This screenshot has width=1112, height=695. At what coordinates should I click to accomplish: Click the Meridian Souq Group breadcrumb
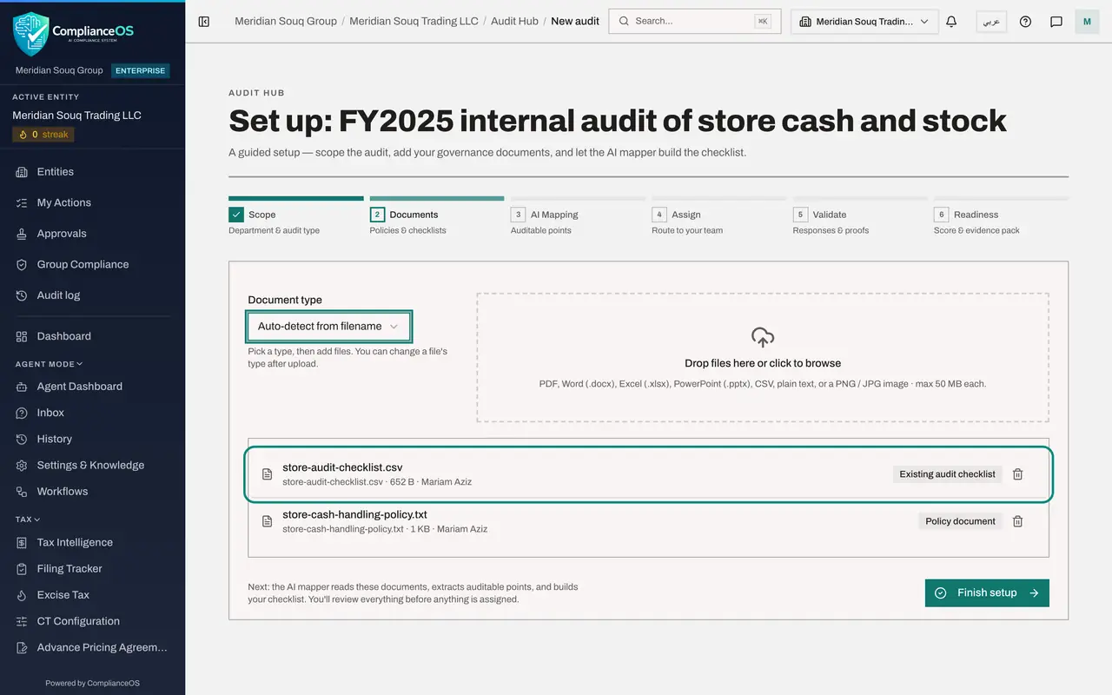click(x=286, y=21)
